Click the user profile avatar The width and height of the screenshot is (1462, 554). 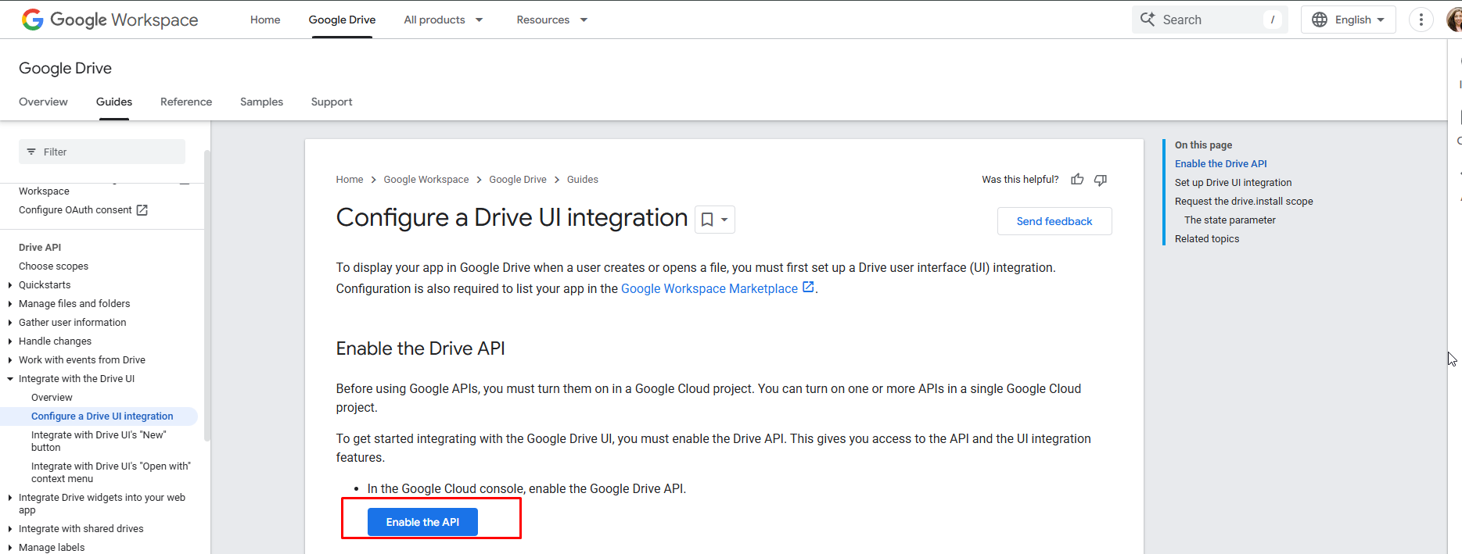[1454, 20]
